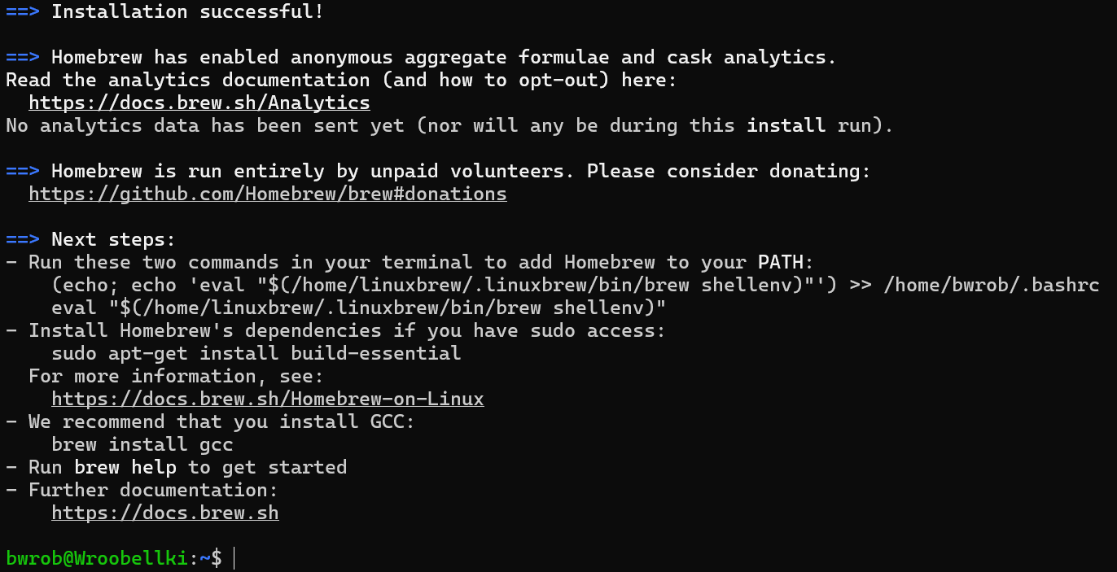Click the standalone eval brew shellenv command line
The image size is (1117, 572).
(x=359, y=308)
